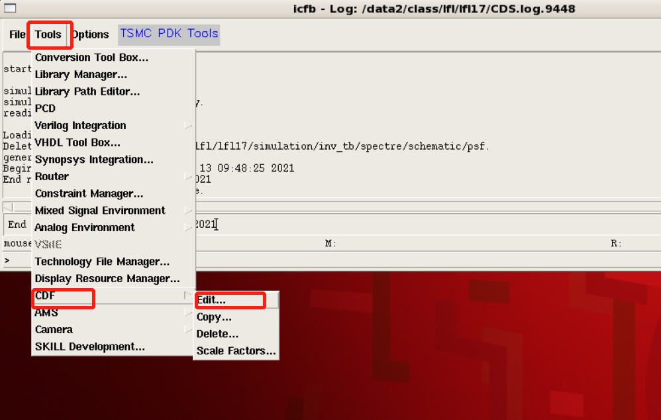Open the Options menu
The width and height of the screenshot is (661, 420).
pyautogui.click(x=91, y=34)
